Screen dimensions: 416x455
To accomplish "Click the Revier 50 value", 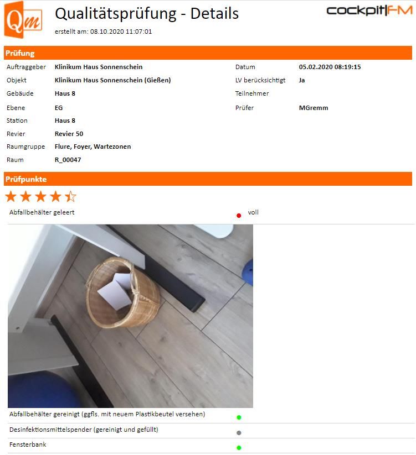I will (x=69, y=134).
